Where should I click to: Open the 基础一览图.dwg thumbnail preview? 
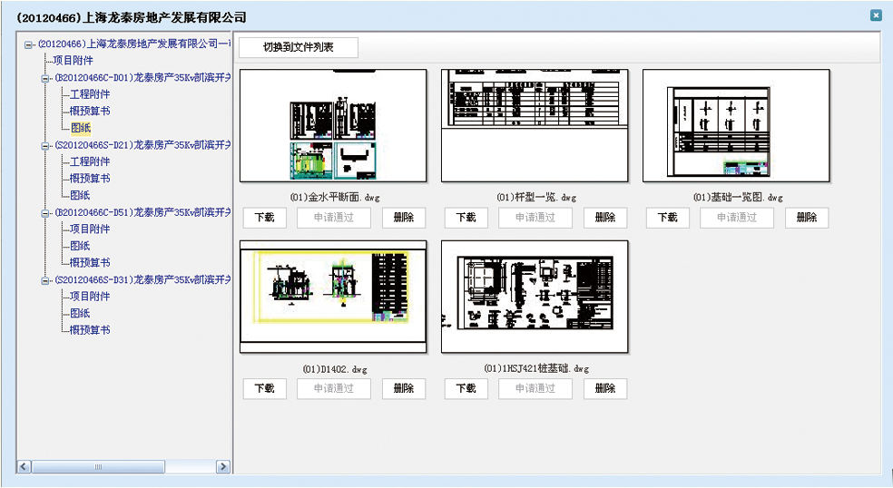[736, 126]
